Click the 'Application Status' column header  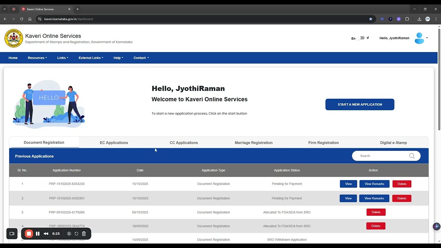pos(287,170)
